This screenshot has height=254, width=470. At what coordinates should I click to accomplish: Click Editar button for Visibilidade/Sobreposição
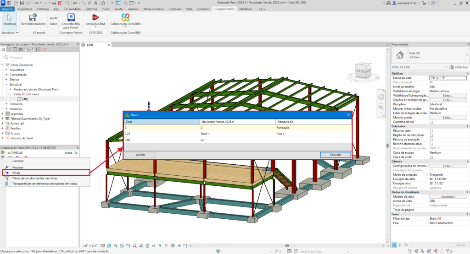(x=448, y=96)
